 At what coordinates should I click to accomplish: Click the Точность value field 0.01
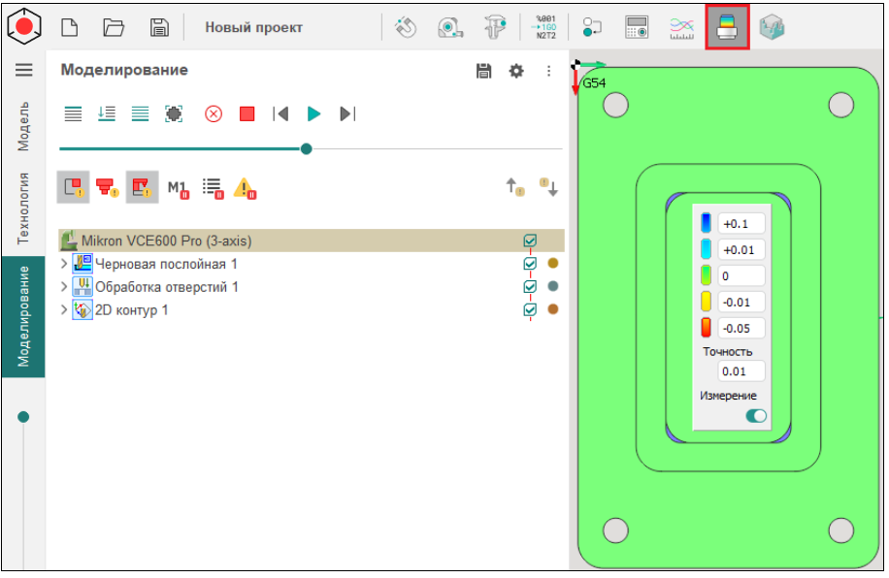(741, 371)
